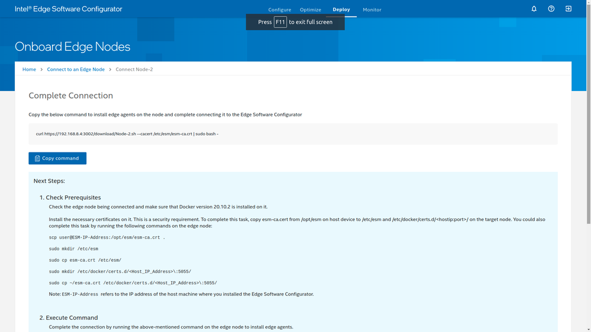This screenshot has width=591, height=332.
Task: Click the 'Press F11 to exit full screen' notice
Action: (x=295, y=22)
